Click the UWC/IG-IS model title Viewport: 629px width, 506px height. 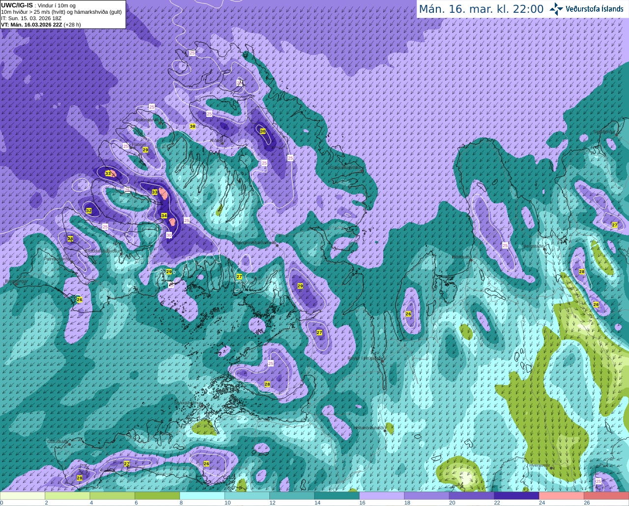tap(17, 5)
